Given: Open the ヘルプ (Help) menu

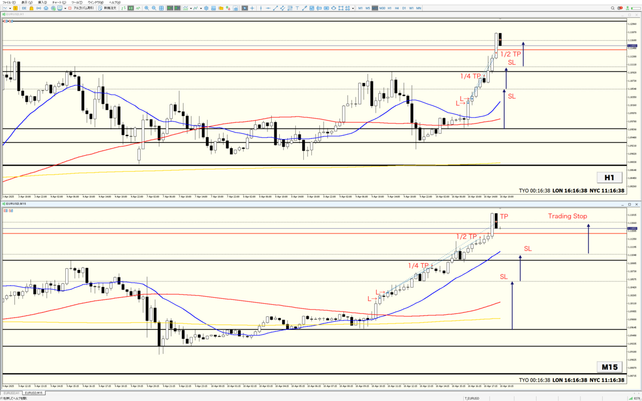Looking at the screenshot, I should click(114, 3).
